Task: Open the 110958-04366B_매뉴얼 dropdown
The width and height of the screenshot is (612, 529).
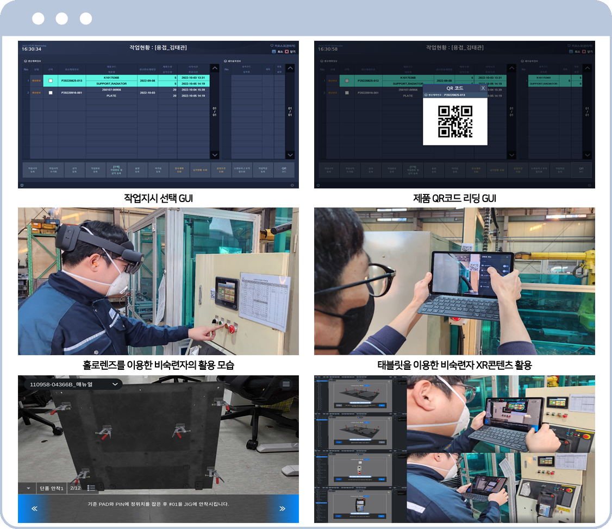Action: click(115, 384)
